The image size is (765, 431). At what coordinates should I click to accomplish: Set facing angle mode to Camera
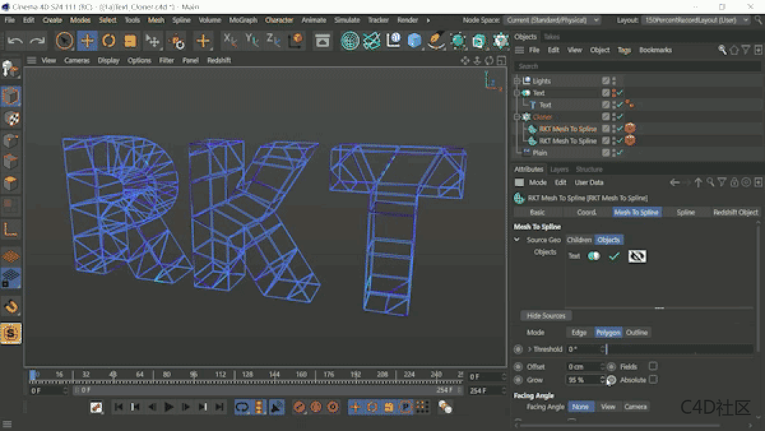click(635, 406)
